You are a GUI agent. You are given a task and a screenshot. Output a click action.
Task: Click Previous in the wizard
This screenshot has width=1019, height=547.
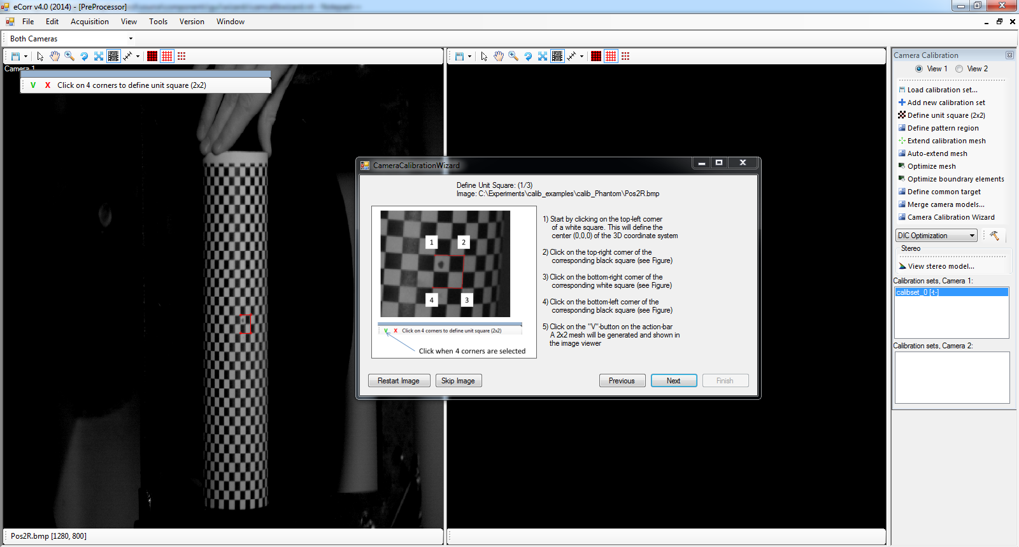tap(622, 381)
